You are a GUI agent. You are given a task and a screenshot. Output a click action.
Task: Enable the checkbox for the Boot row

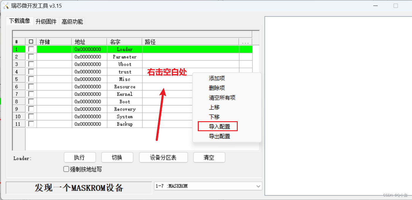pyautogui.click(x=31, y=101)
